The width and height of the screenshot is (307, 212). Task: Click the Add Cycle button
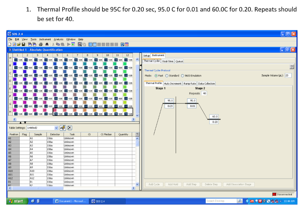(x=154, y=184)
